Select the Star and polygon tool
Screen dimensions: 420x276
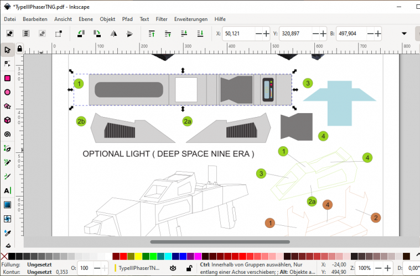click(x=8, y=106)
